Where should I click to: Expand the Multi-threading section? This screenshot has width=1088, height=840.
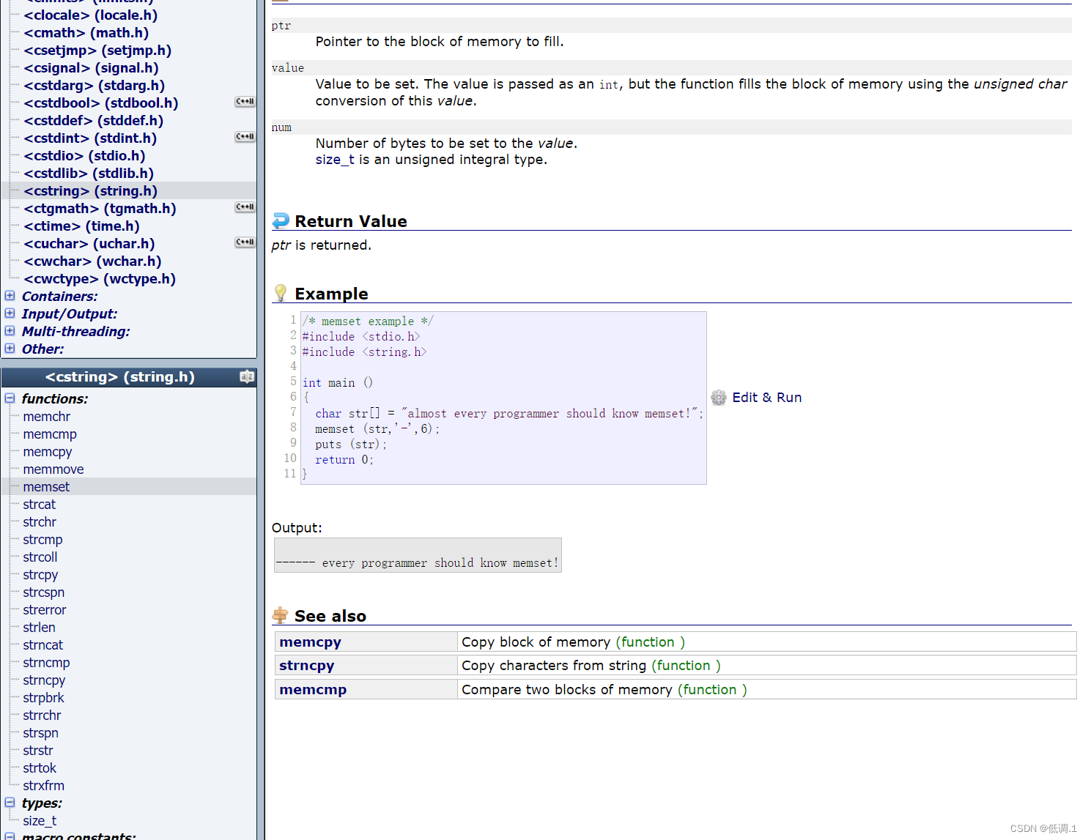pos(10,331)
